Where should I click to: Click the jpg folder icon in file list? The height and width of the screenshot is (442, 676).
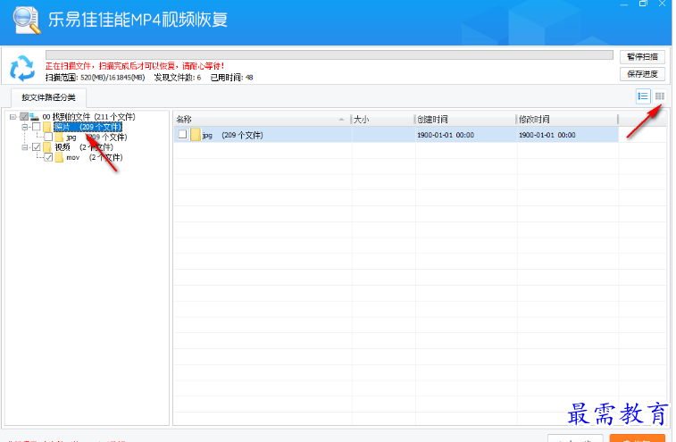point(196,135)
